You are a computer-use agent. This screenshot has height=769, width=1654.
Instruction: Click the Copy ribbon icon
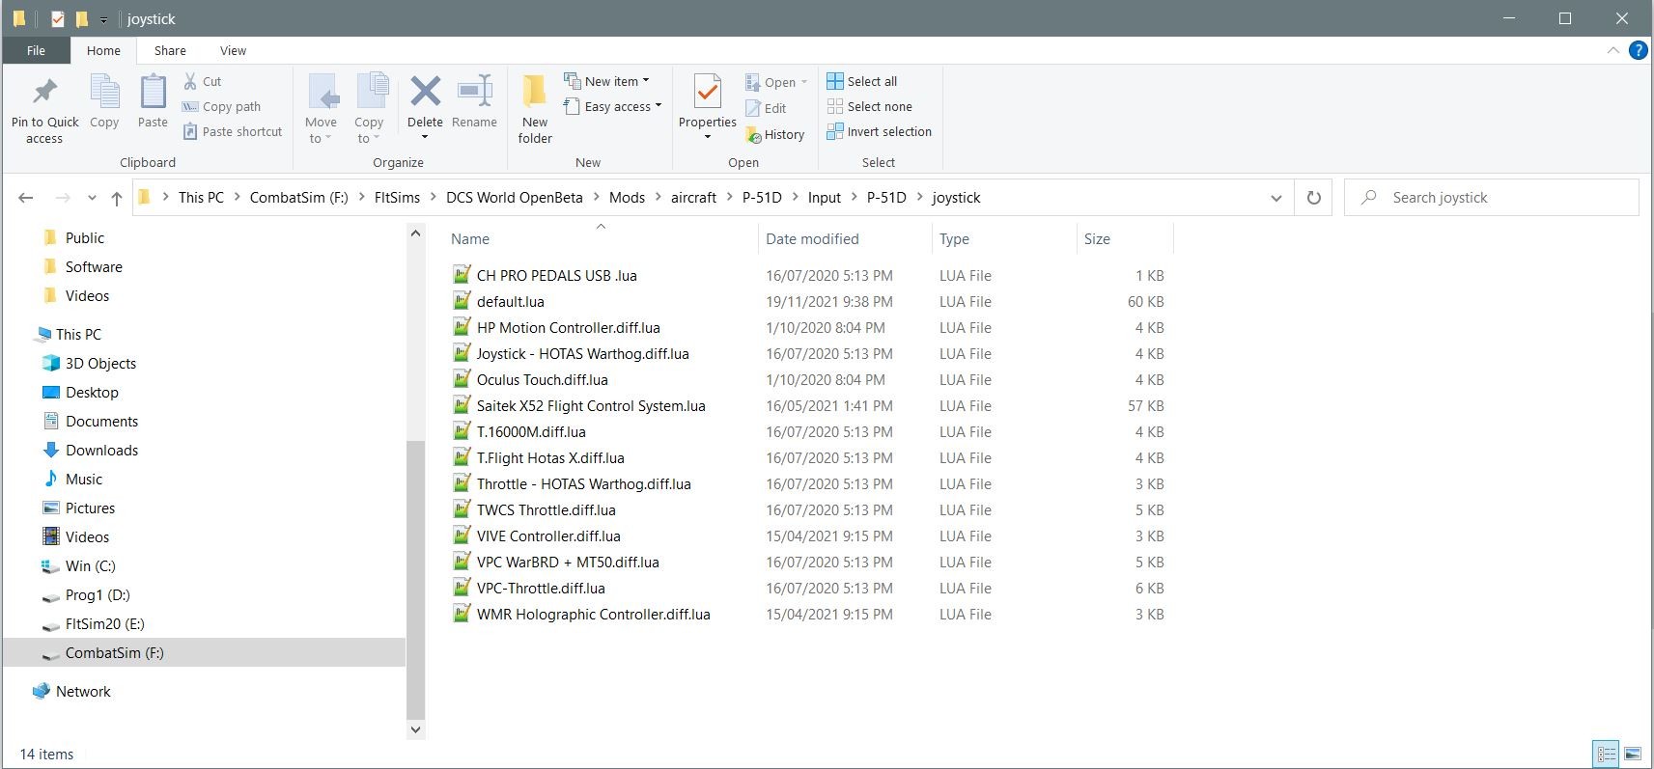(104, 93)
